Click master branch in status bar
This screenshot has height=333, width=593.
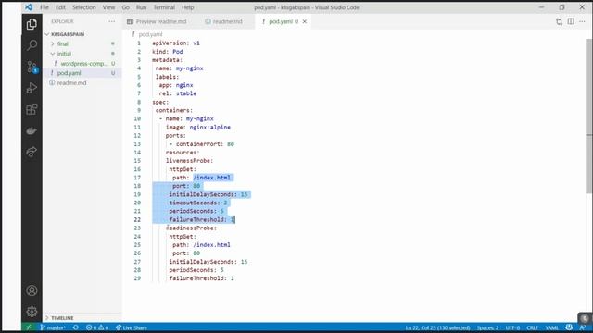click(x=53, y=327)
